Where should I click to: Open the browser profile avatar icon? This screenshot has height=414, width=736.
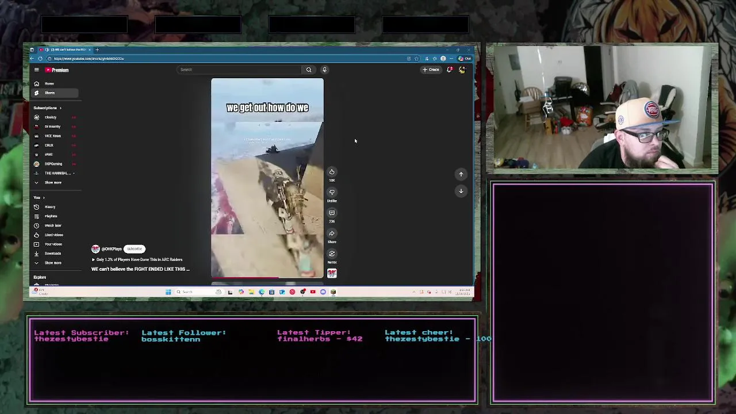click(443, 59)
